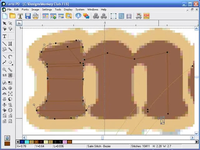The width and height of the screenshot is (200, 150).
Task: Open the Help menu
Action: point(104,10)
